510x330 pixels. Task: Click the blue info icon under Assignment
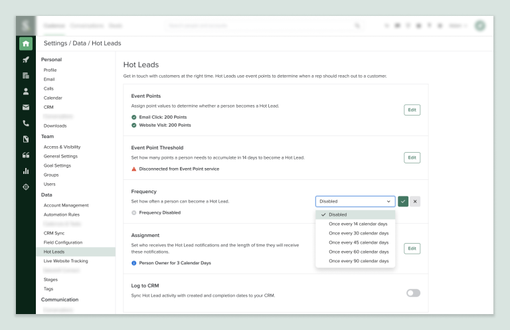tap(133, 263)
